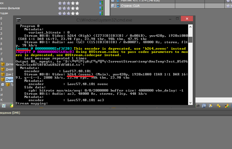Click the box icon next to Детективы folder
This screenshot has height=149, width=232.
pos(3,64)
